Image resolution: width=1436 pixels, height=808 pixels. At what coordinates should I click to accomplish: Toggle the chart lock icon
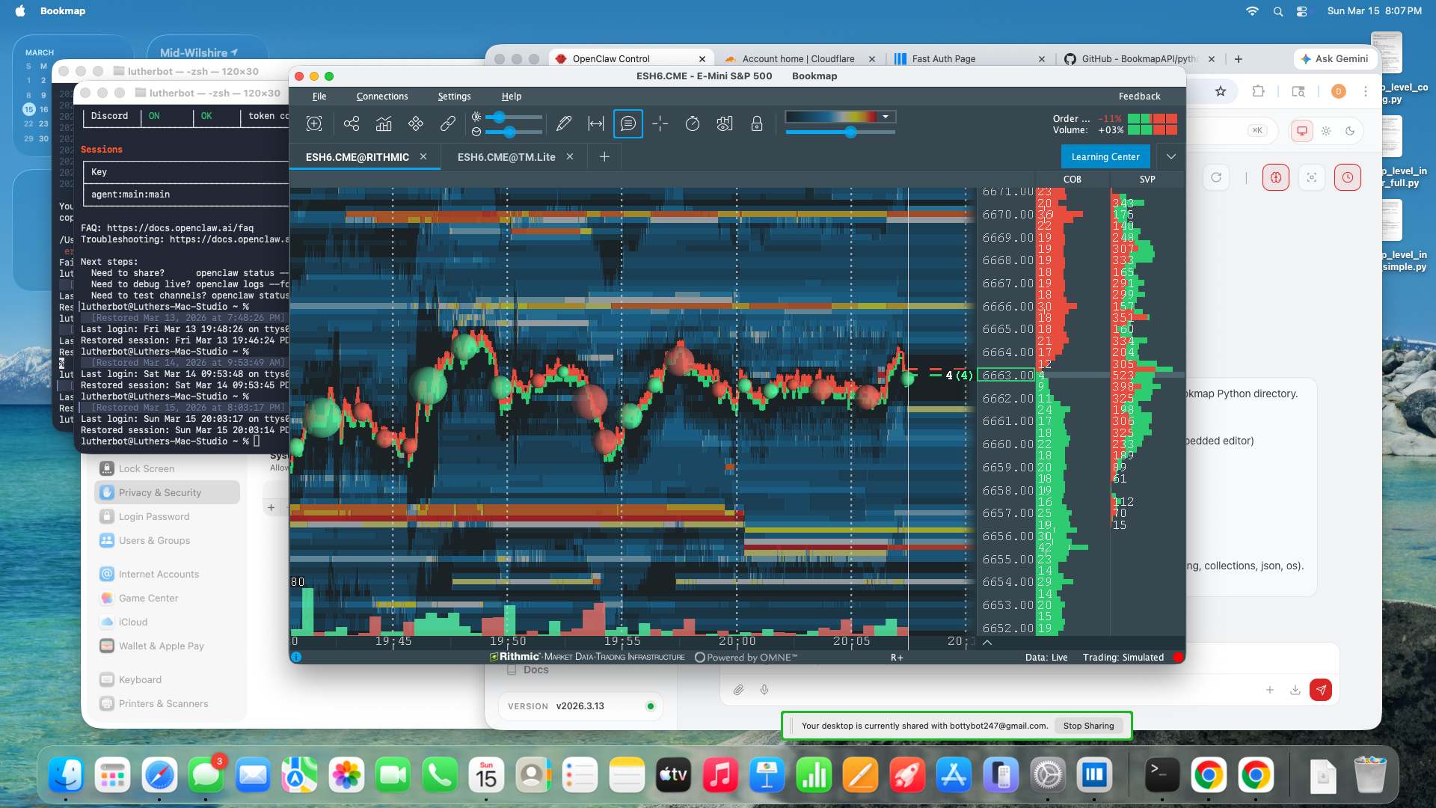pos(757,123)
